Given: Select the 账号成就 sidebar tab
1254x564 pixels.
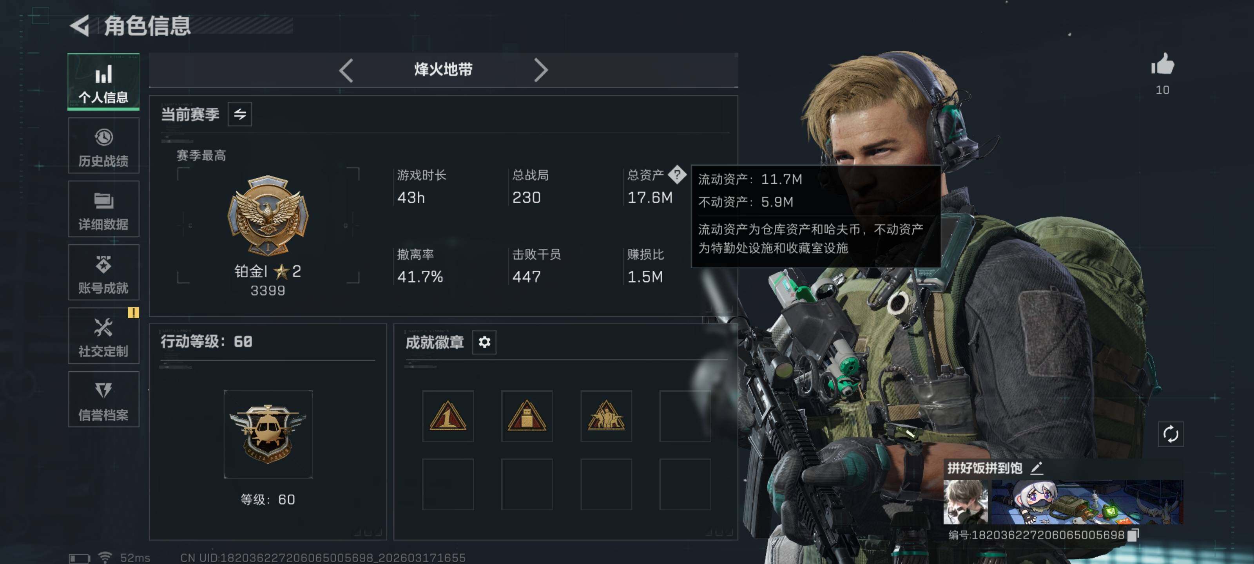Looking at the screenshot, I should 104,273.
